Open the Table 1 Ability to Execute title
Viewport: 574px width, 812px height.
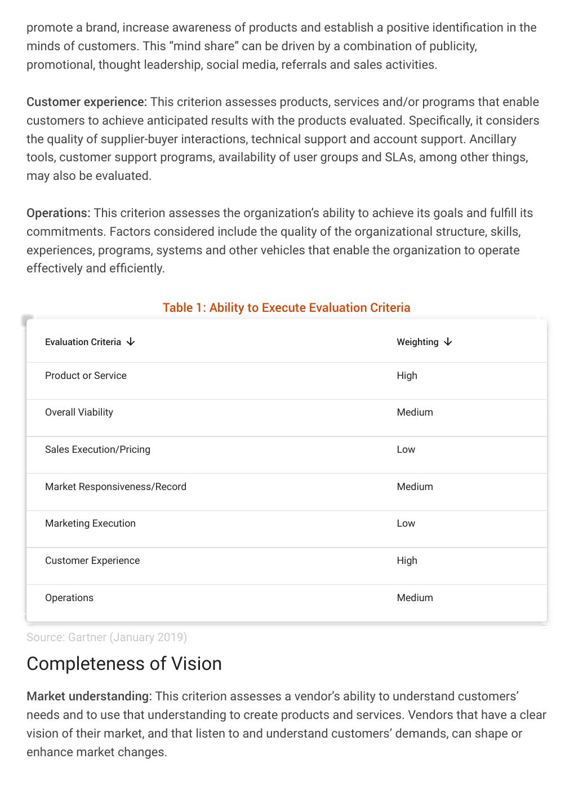coord(286,307)
